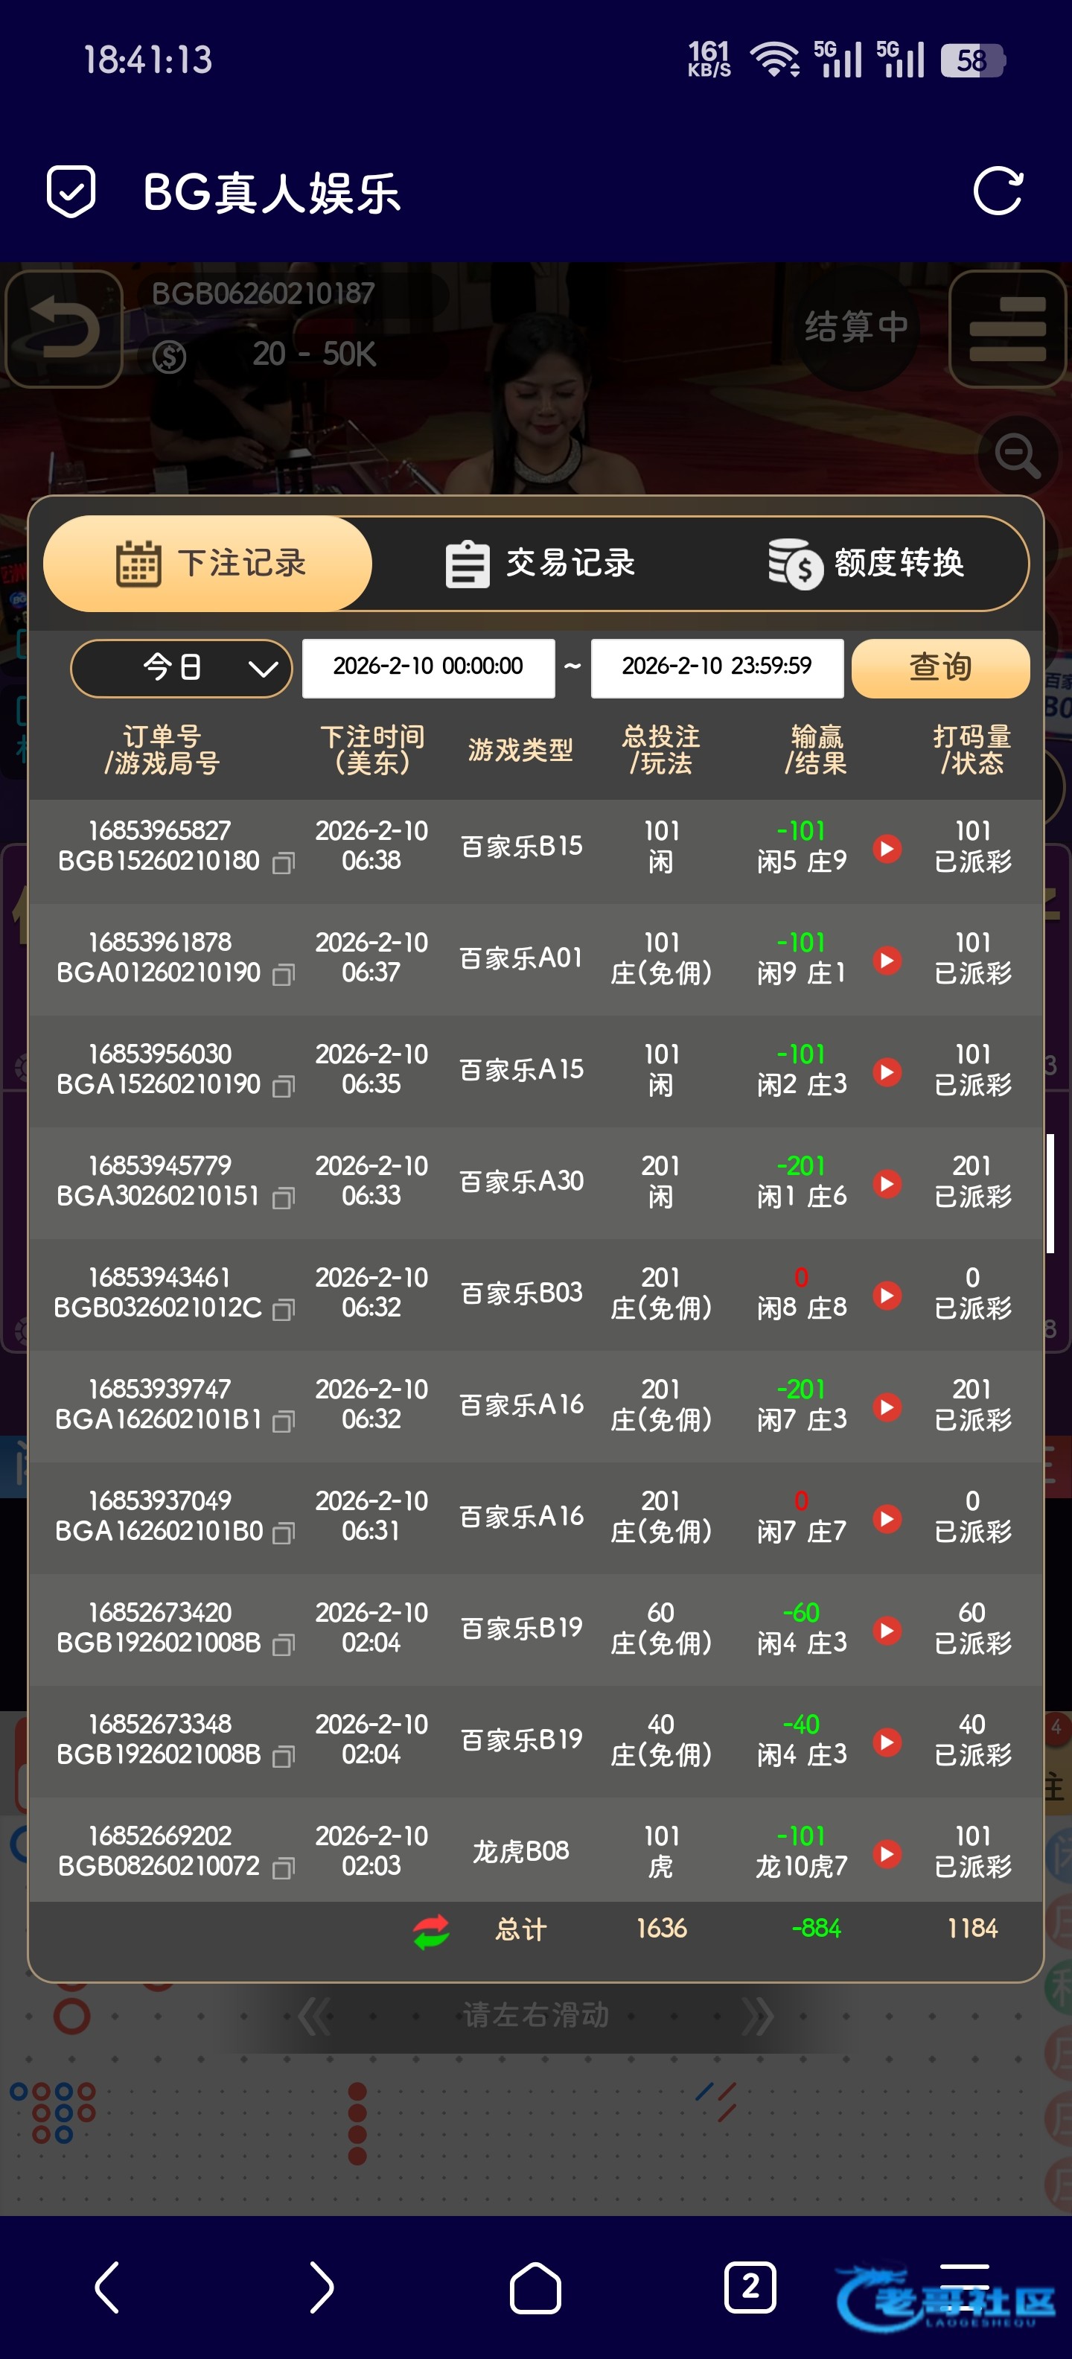Play replay for order 16853961878

point(886,960)
